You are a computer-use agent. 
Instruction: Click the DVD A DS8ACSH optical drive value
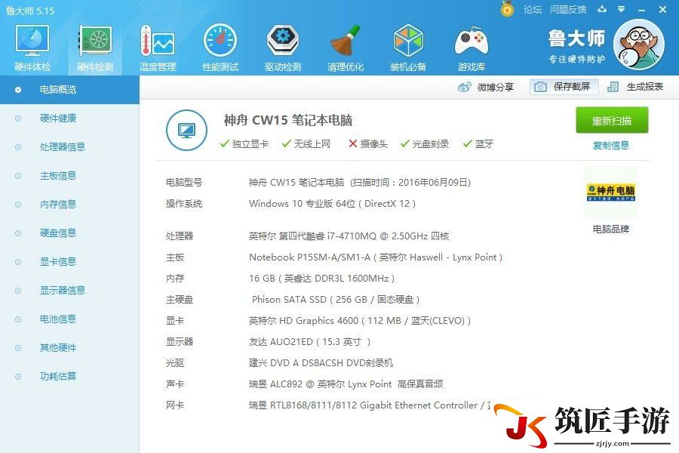pyautogui.click(x=321, y=363)
